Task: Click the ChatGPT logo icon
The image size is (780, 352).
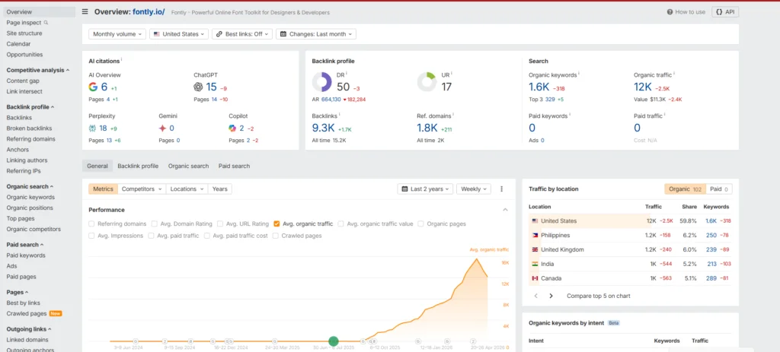Action: 199,87
